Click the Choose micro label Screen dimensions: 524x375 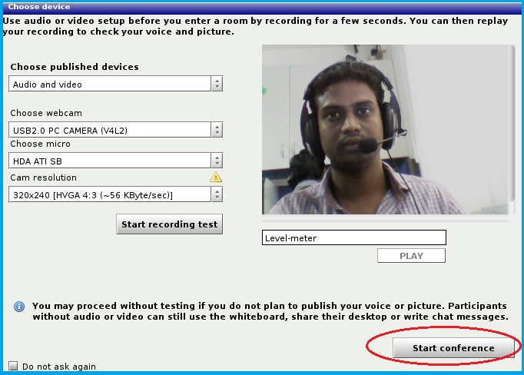41,144
